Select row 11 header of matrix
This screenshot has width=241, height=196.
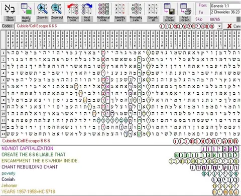4,120
